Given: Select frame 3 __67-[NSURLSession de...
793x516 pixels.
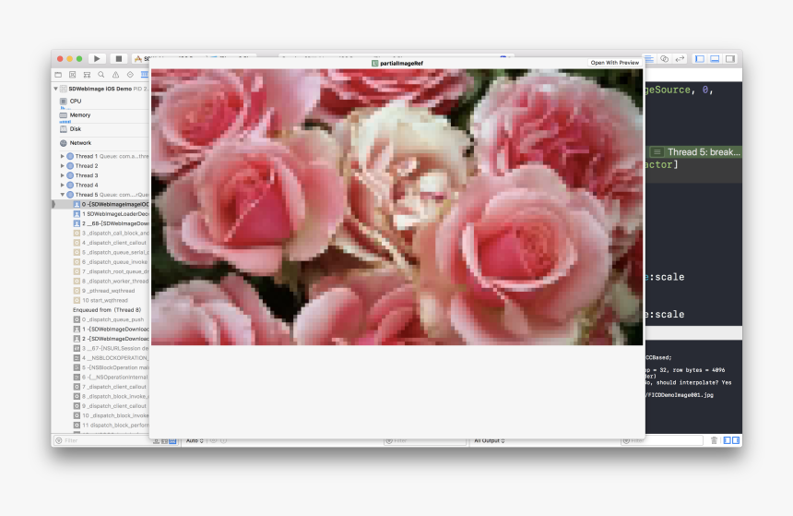Looking at the screenshot, I should (101, 348).
